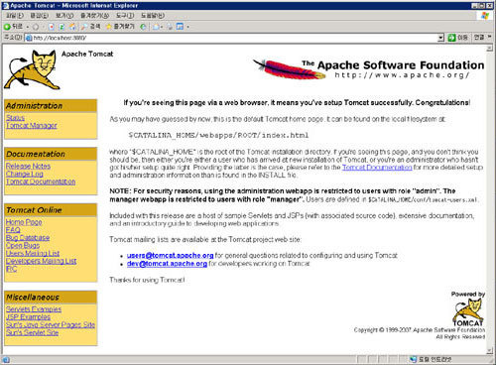
Task: Click the Links label on the toolbar
Action: [x=479, y=37]
